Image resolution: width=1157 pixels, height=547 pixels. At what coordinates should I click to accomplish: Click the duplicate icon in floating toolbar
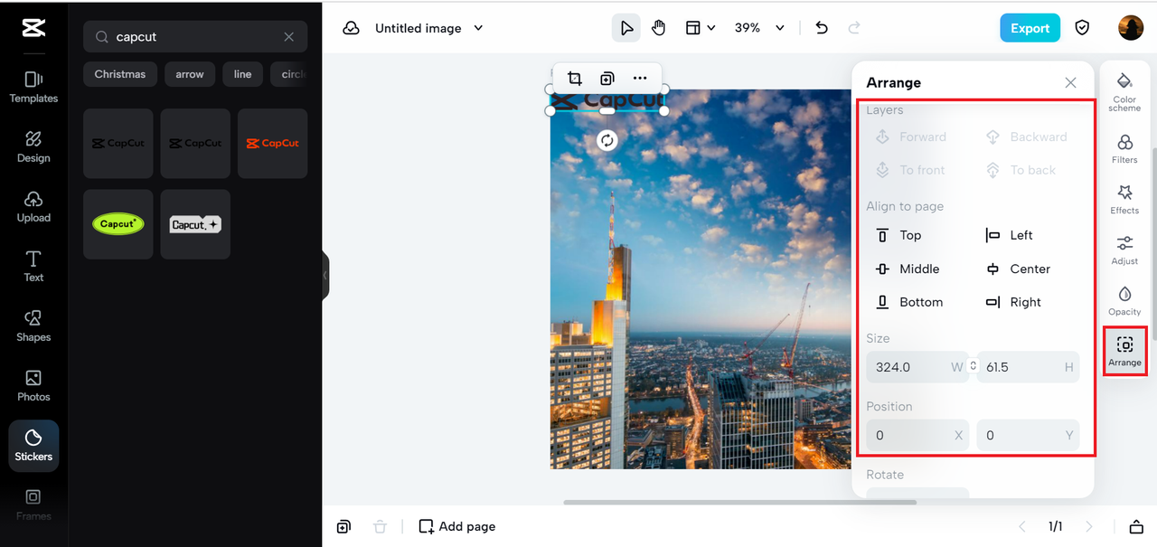click(x=607, y=79)
